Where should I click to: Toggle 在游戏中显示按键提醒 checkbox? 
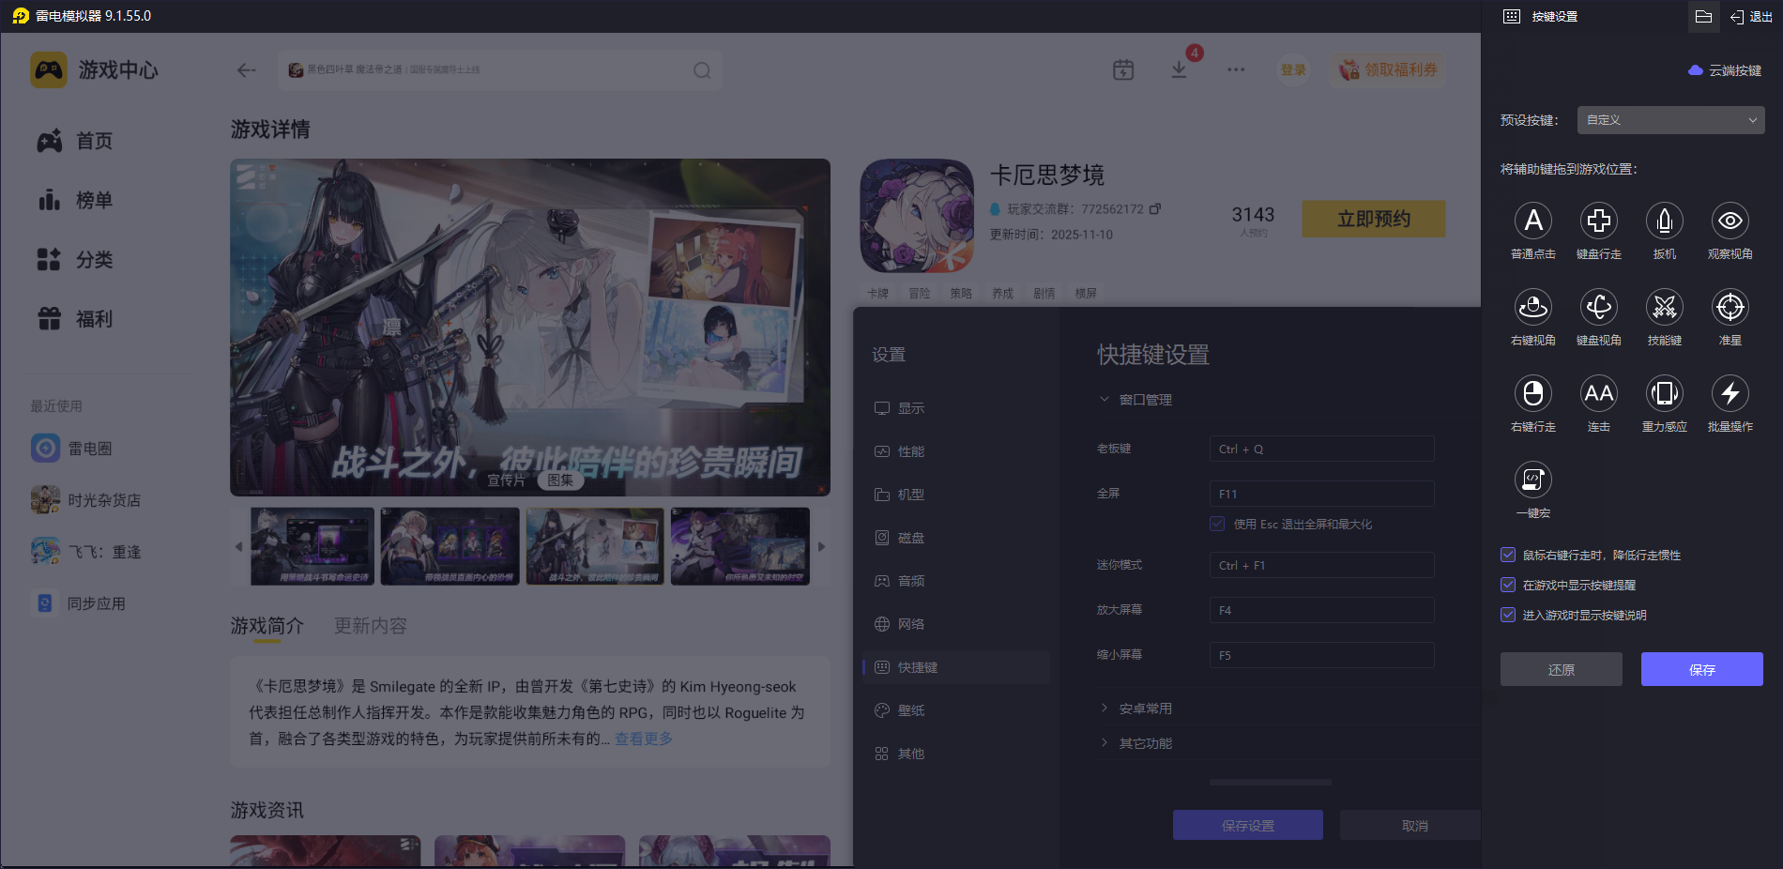[1508, 585]
